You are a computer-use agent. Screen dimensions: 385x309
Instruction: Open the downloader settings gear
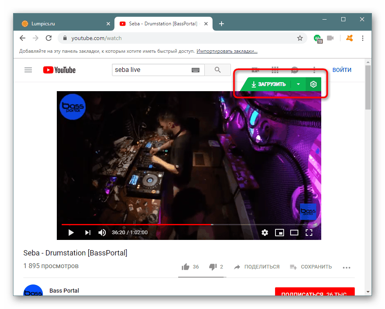pyautogui.click(x=313, y=84)
